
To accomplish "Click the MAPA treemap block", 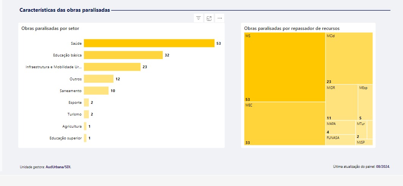I will point(340,127).
